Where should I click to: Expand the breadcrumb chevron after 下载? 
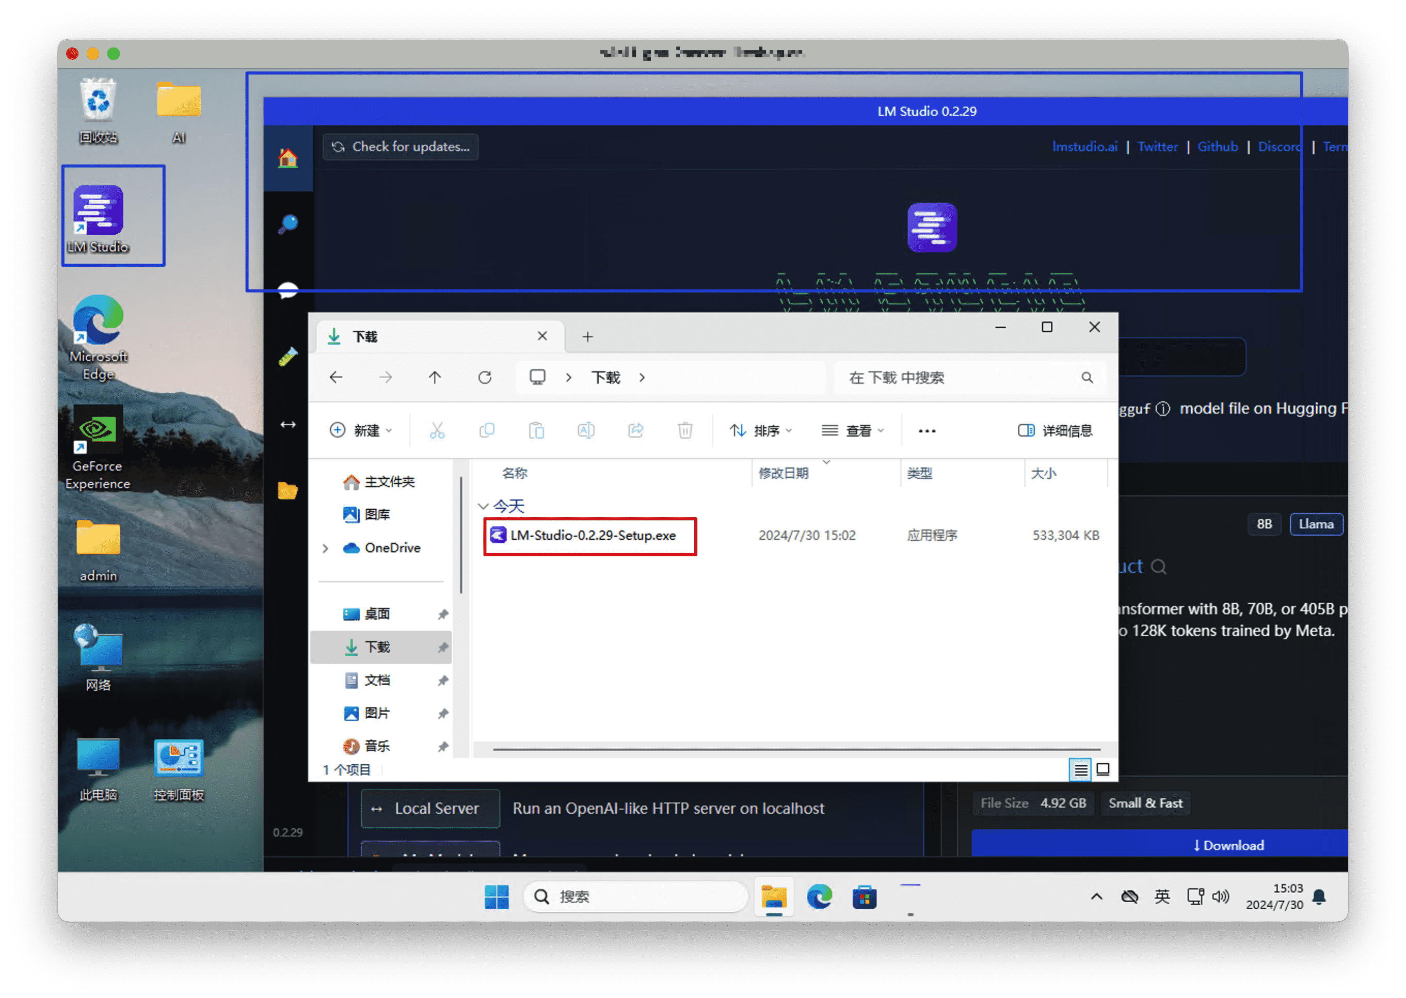pyautogui.click(x=642, y=377)
